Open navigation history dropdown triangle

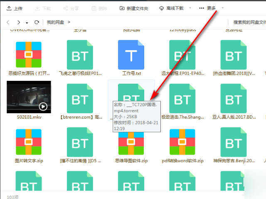pos(27,23)
